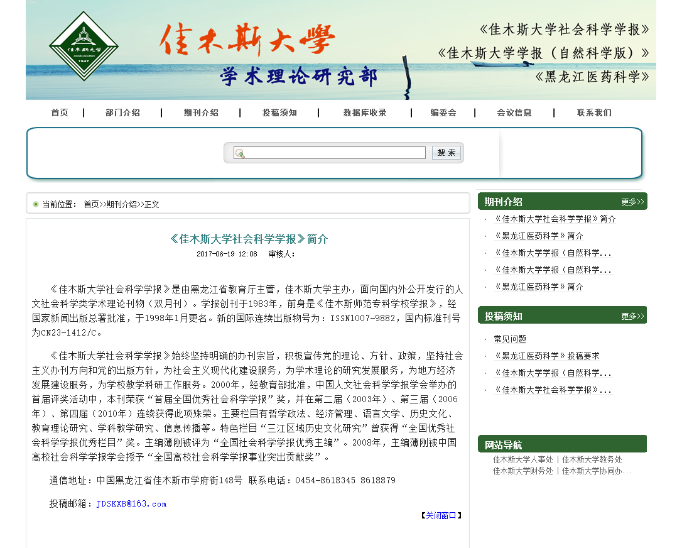
Task: Click the 当前位置： label
Action: pos(60,205)
